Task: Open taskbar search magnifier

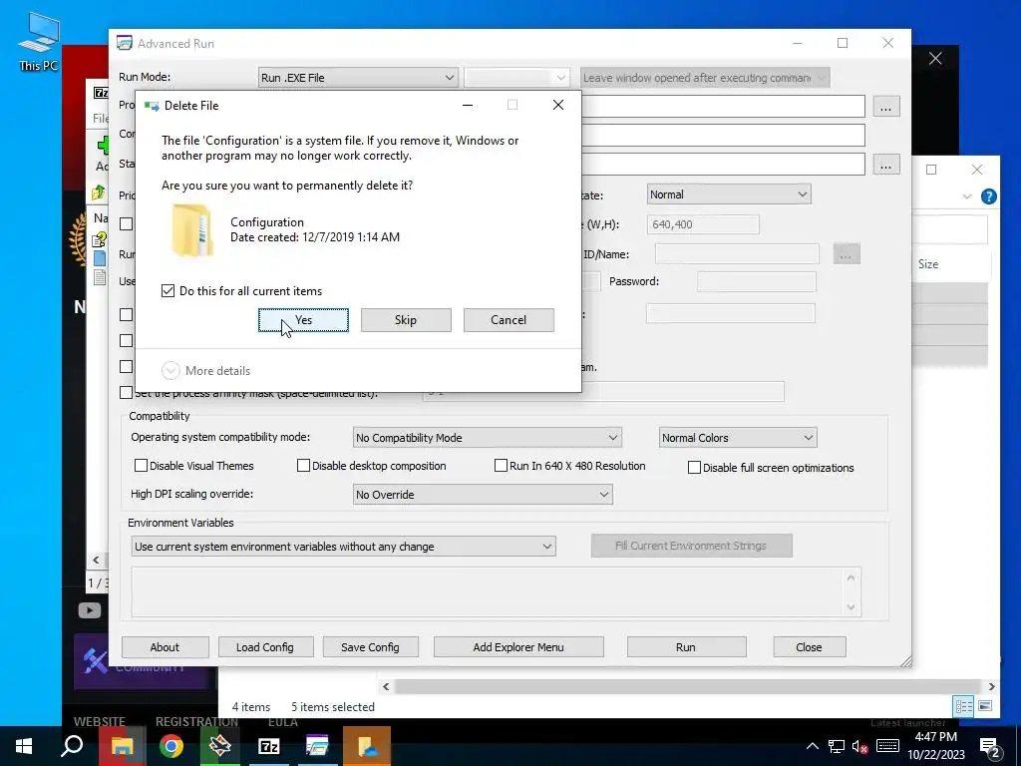Action: 72,746
